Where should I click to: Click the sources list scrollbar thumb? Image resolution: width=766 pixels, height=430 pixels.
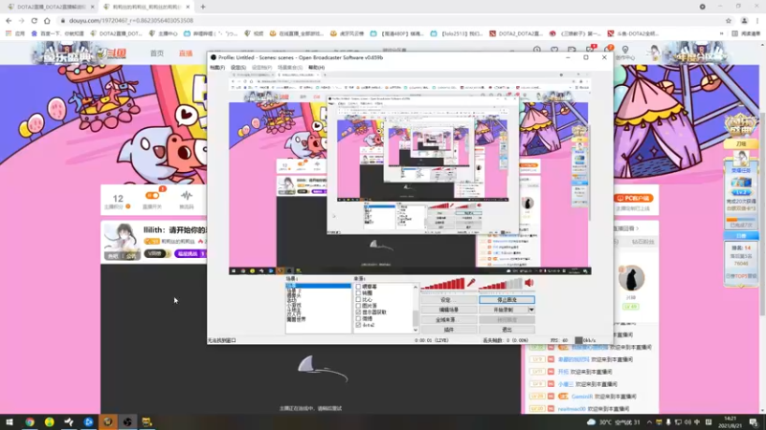(416, 318)
